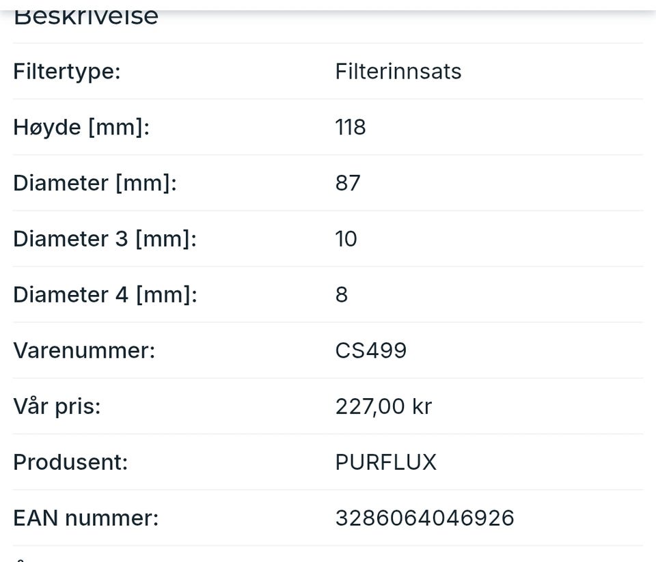Select the Filterinnsats value
The width and height of the screenshot is (656, 562).
(398, 71)
